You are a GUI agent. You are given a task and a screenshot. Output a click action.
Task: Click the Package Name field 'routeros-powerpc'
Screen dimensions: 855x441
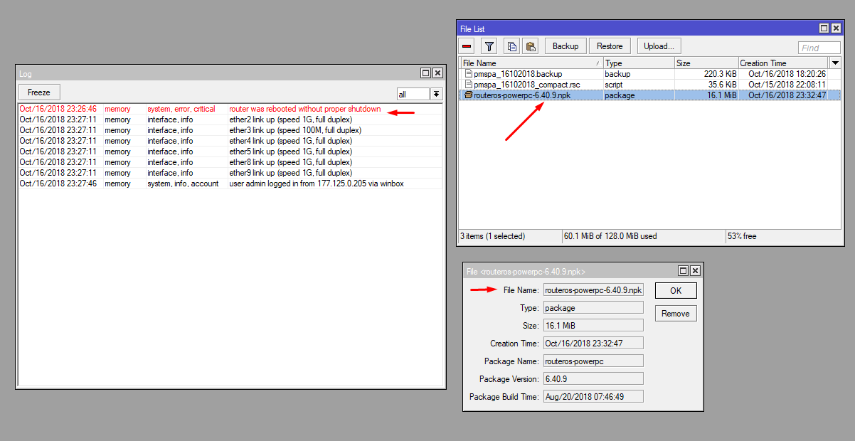(593, 361)
